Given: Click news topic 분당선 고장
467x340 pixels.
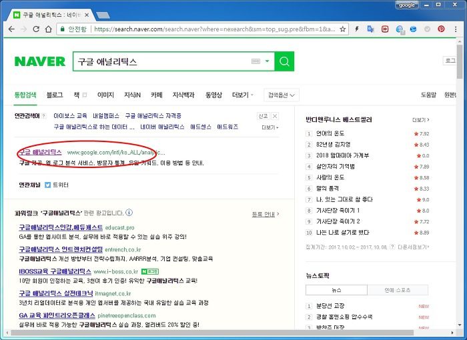Looking at the screenshot, I should click(330, 306).
